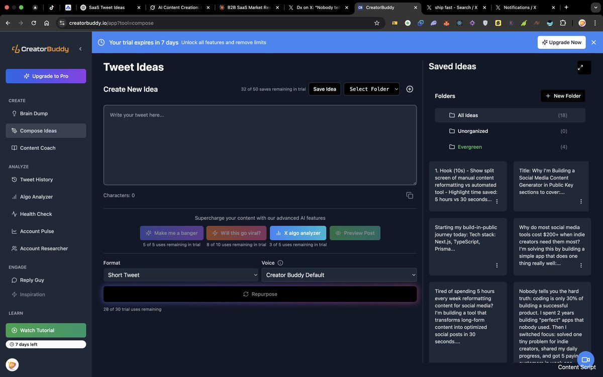Click Preview Post button

[355, 233]
